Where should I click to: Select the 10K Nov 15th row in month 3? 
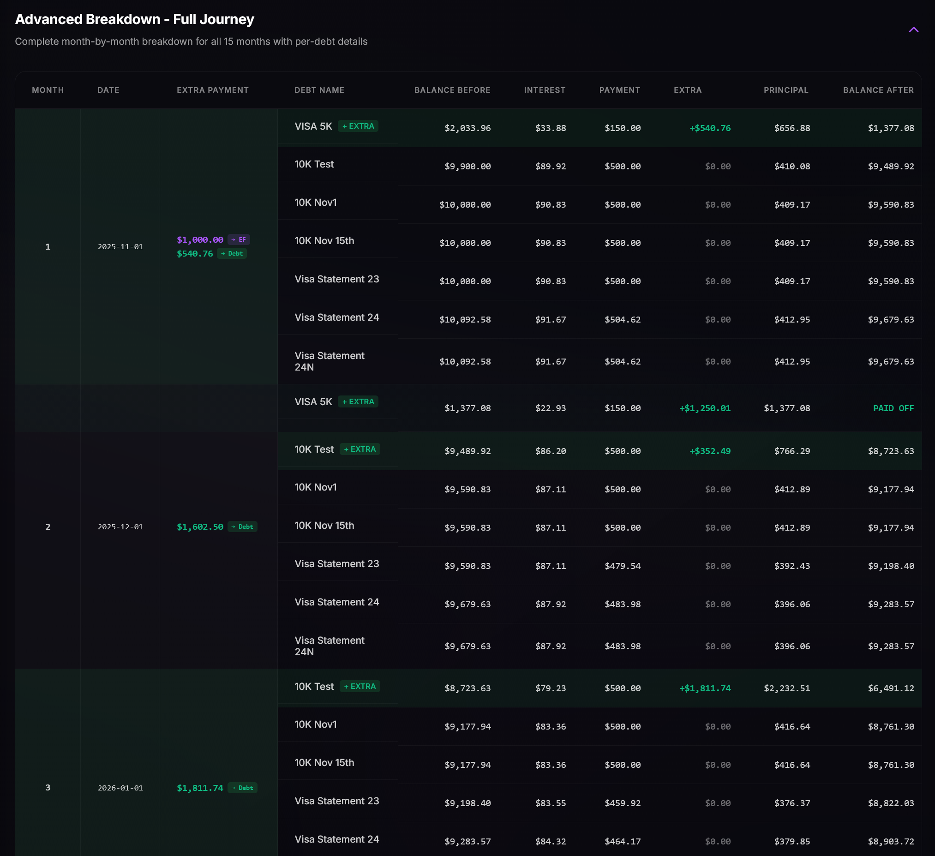(324, 762)
